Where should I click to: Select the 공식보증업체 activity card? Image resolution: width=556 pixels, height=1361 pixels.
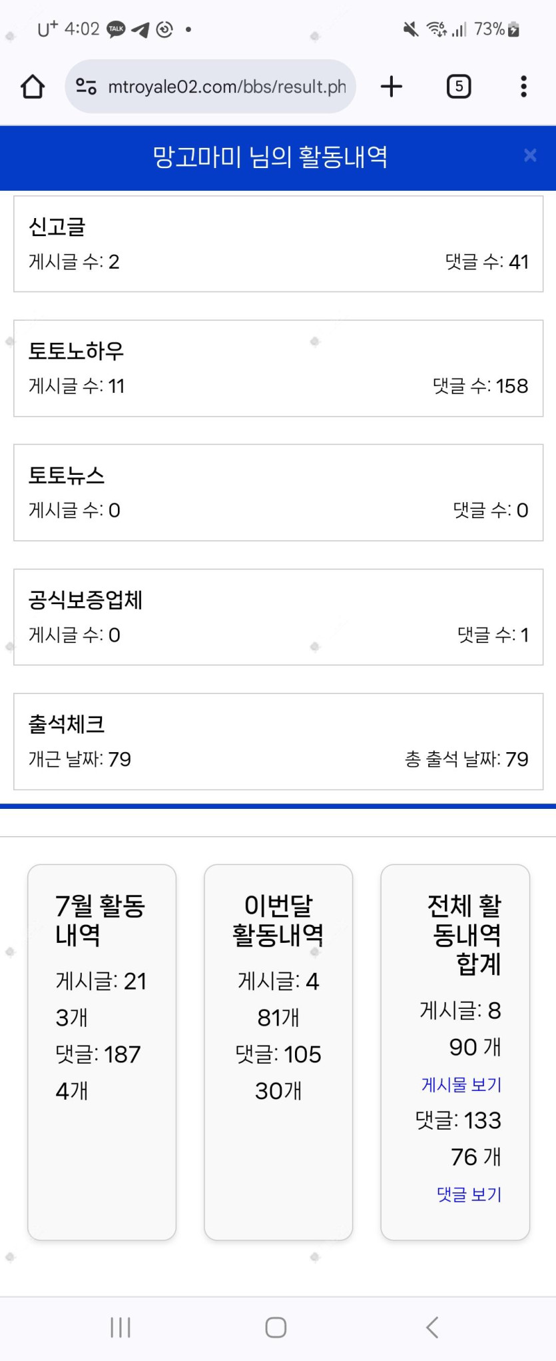[278, 617]
